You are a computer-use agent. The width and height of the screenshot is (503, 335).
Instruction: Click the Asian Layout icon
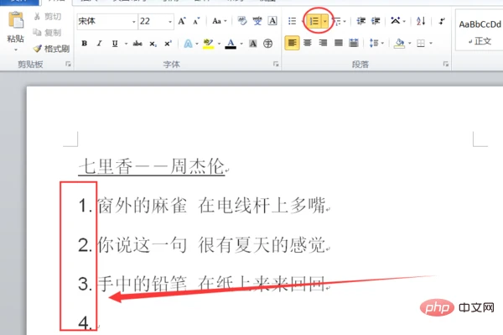point(396,21)
